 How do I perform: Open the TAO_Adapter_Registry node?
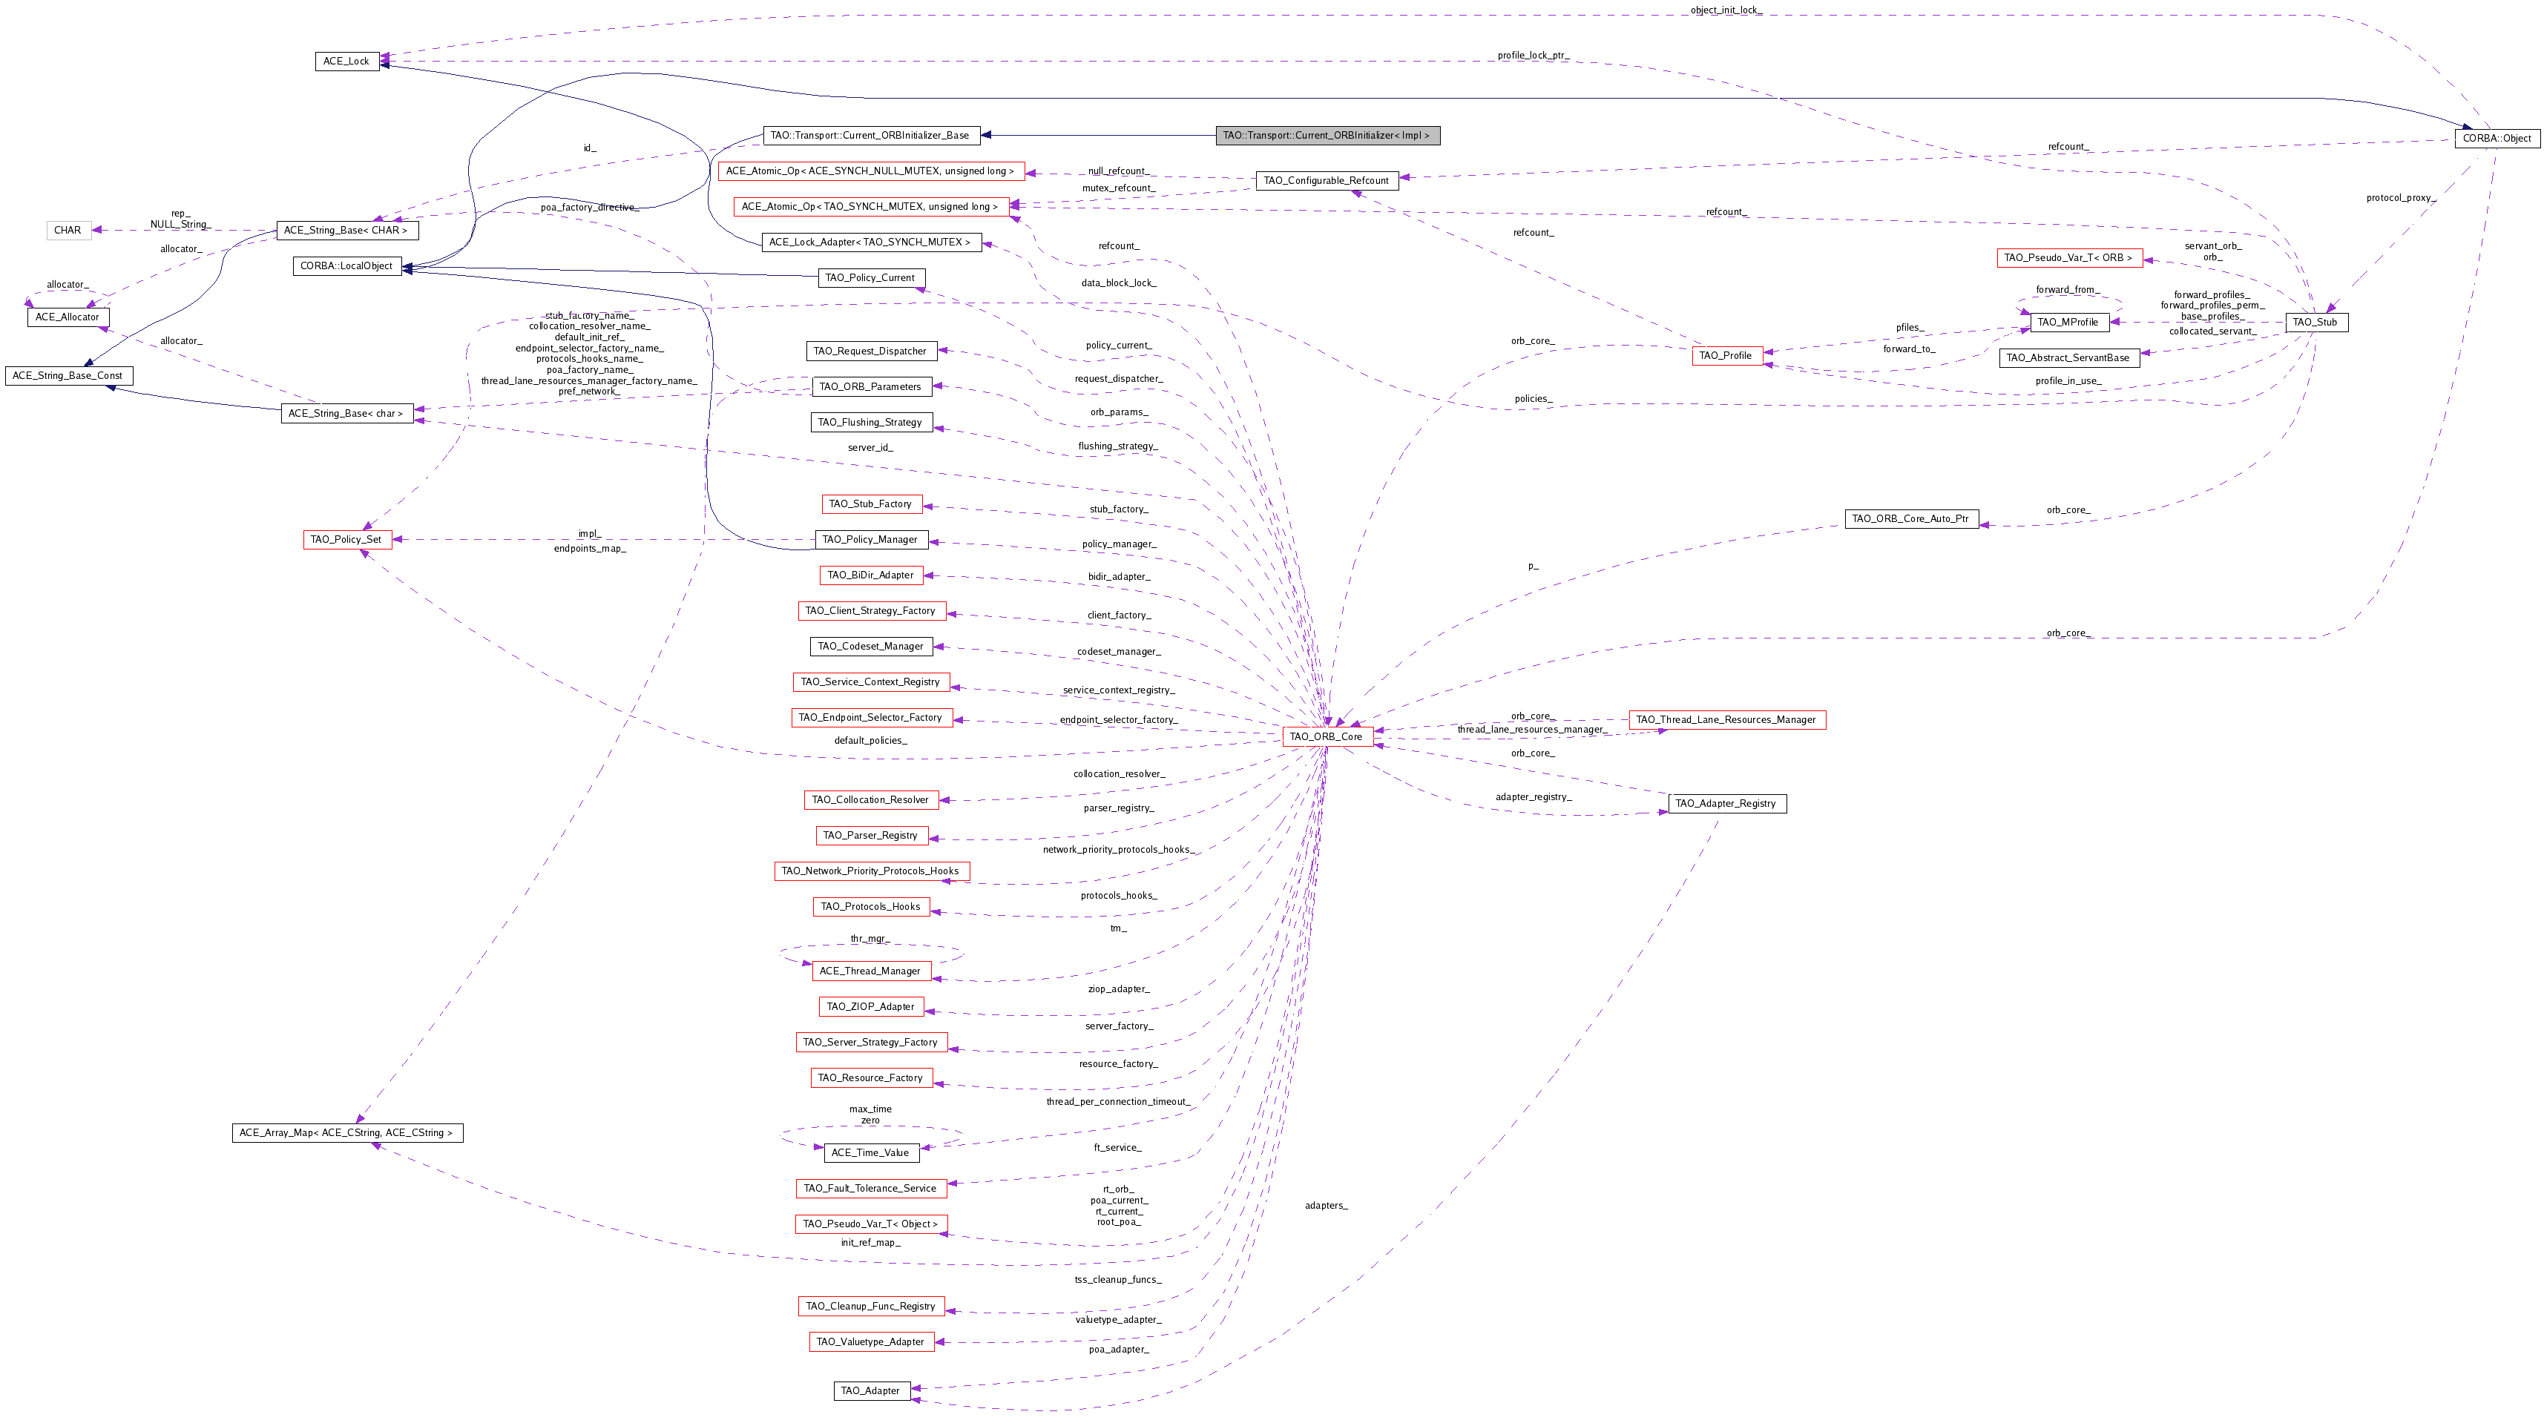(x=1726, y=805)
